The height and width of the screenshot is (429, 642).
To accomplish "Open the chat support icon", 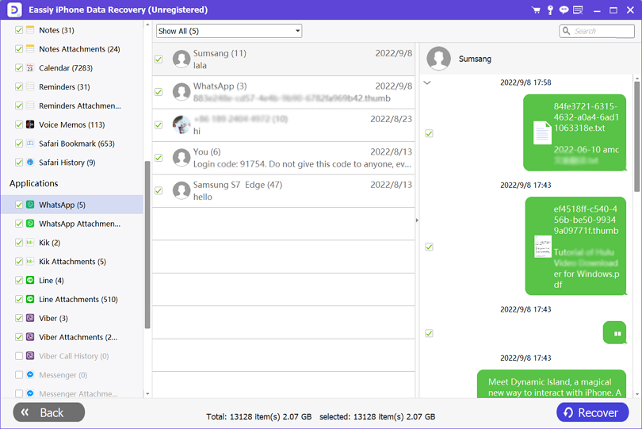I will (564, 10).
